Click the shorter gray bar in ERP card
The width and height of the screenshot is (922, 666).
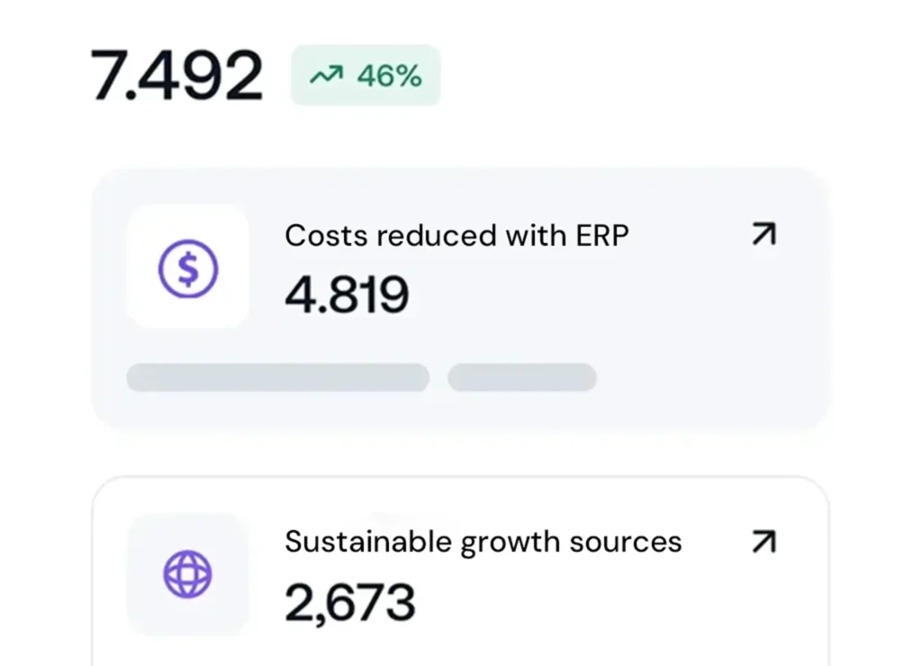click(x=522, y=377)
